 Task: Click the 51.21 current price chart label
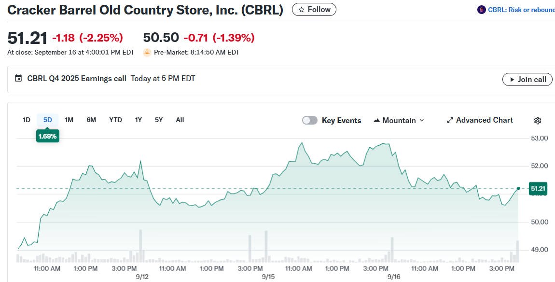point(538,188)
